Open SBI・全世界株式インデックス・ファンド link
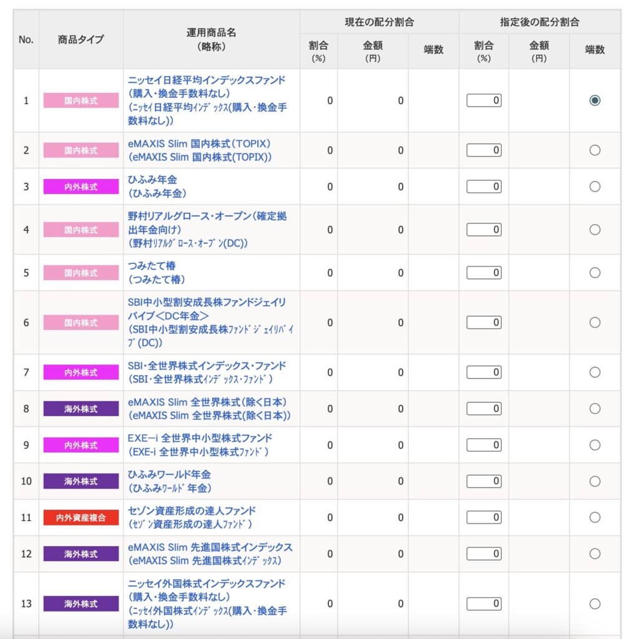 [207, 366]
